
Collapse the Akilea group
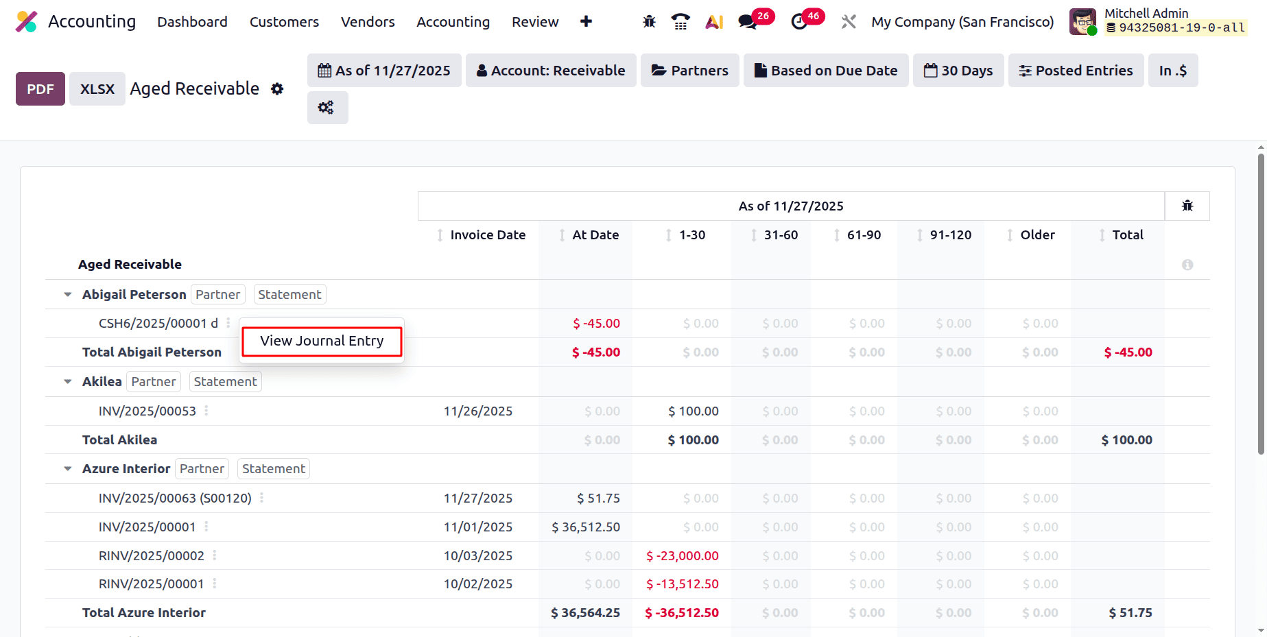[x=68, y=382]
